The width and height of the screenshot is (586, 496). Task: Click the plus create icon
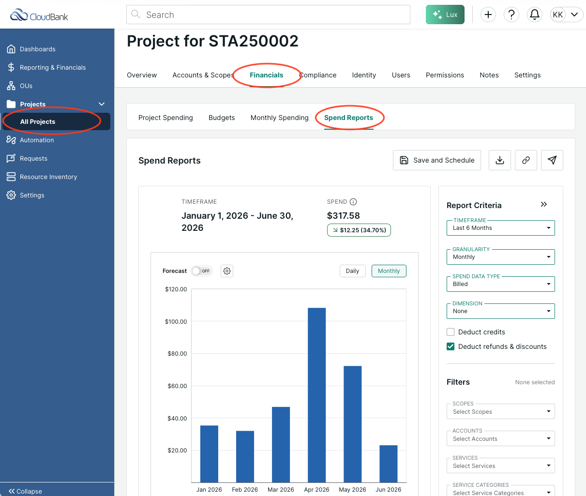click(488, 15)
